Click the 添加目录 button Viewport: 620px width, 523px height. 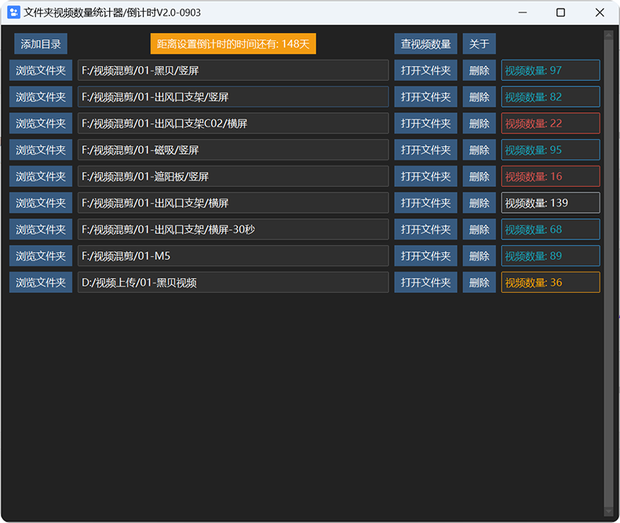41,43
